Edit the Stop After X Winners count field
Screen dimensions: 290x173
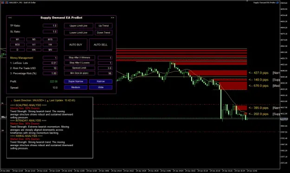click(105, 58)
